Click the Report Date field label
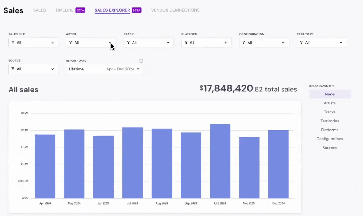363x216 pixels. pos(76,61)
